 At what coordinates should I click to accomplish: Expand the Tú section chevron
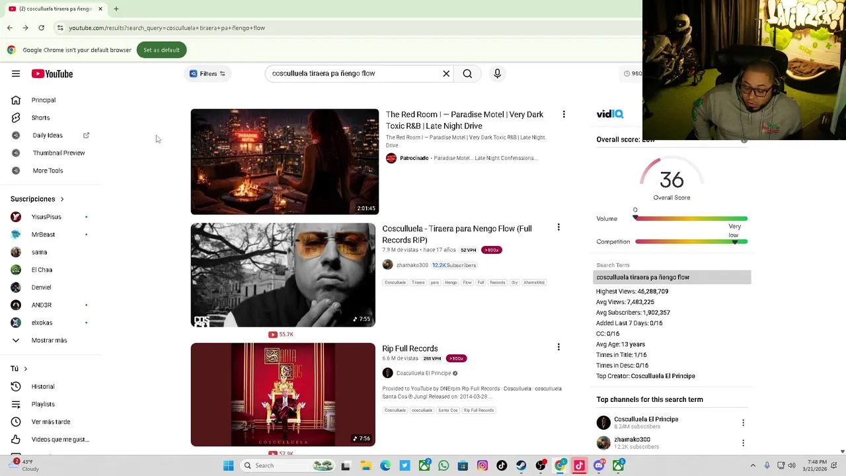(x=26, y=368)
